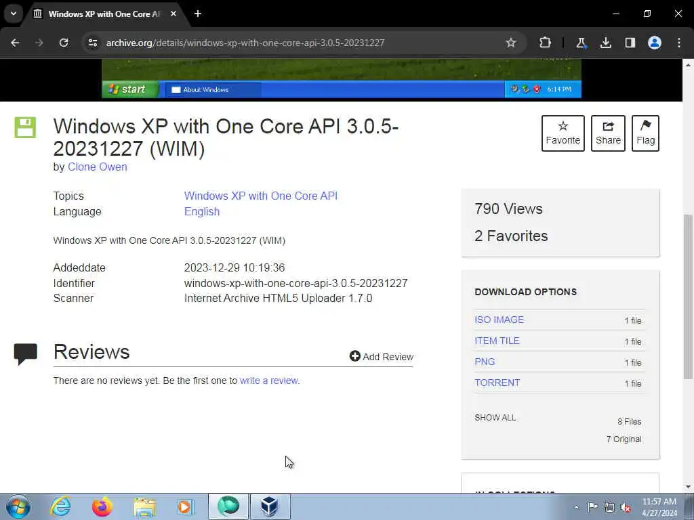Open a new browser tab

[x=198, y=14]
